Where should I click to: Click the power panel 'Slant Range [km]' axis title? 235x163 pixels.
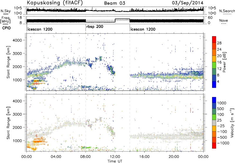(8, 62)
